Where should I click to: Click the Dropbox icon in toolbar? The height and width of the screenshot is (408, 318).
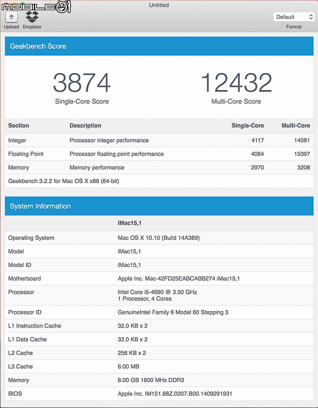click(32, 17)
